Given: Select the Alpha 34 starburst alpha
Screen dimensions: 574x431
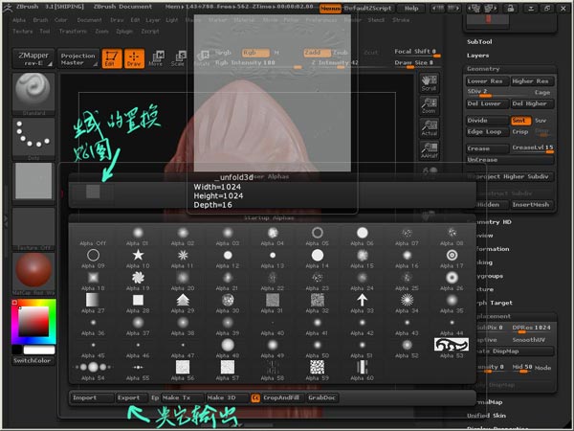Looking at the screenshot, I should 407,300.
